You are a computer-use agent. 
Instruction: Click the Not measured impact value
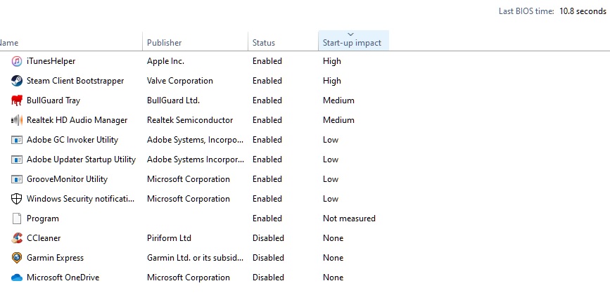349,219
